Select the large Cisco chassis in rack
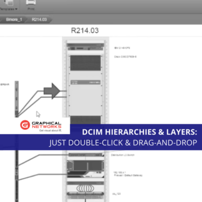This screenshot has height=202, width=202. point(85,85)
